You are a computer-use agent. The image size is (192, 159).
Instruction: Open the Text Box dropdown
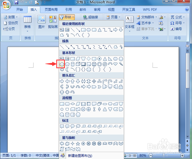point(130,24)
